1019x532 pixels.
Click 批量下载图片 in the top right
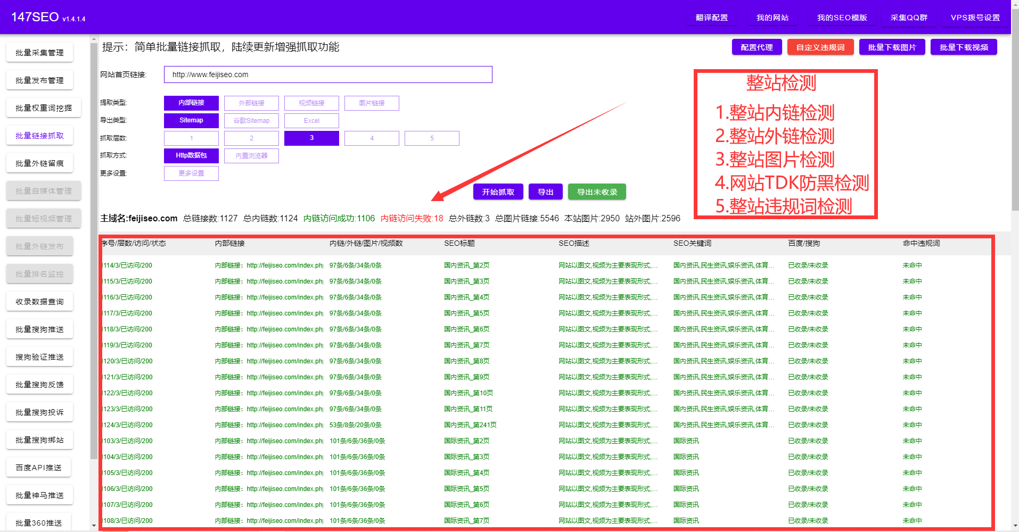click(x=892, y=47)
